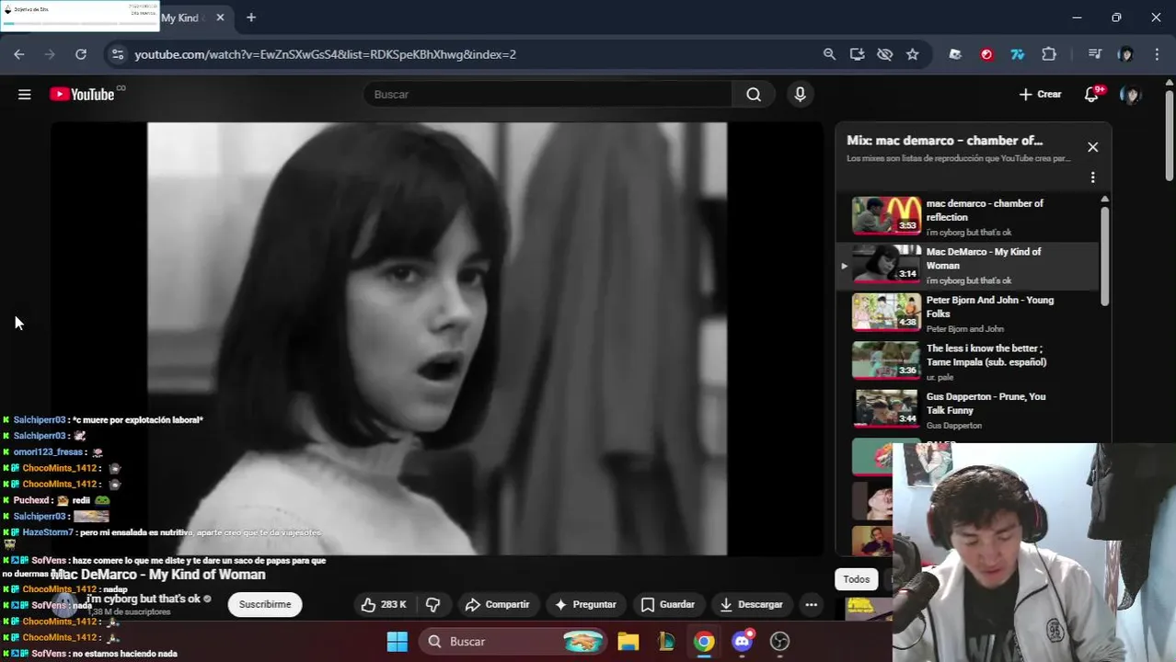Open Chrome from the taskbar
The height and width of the screenshot is (662, 1176).
pos(704,641)
